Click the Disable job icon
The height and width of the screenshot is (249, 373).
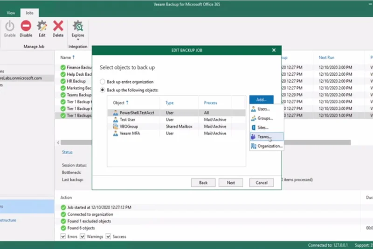[26, 26]
